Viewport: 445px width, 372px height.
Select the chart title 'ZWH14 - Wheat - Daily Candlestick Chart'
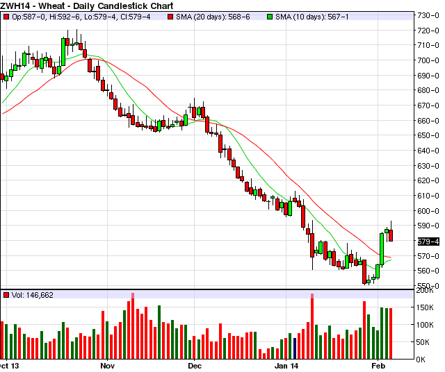(x=87, y=6)
